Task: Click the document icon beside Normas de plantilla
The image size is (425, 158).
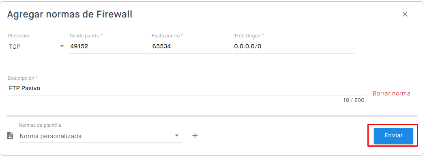Action: pos(10,136)
